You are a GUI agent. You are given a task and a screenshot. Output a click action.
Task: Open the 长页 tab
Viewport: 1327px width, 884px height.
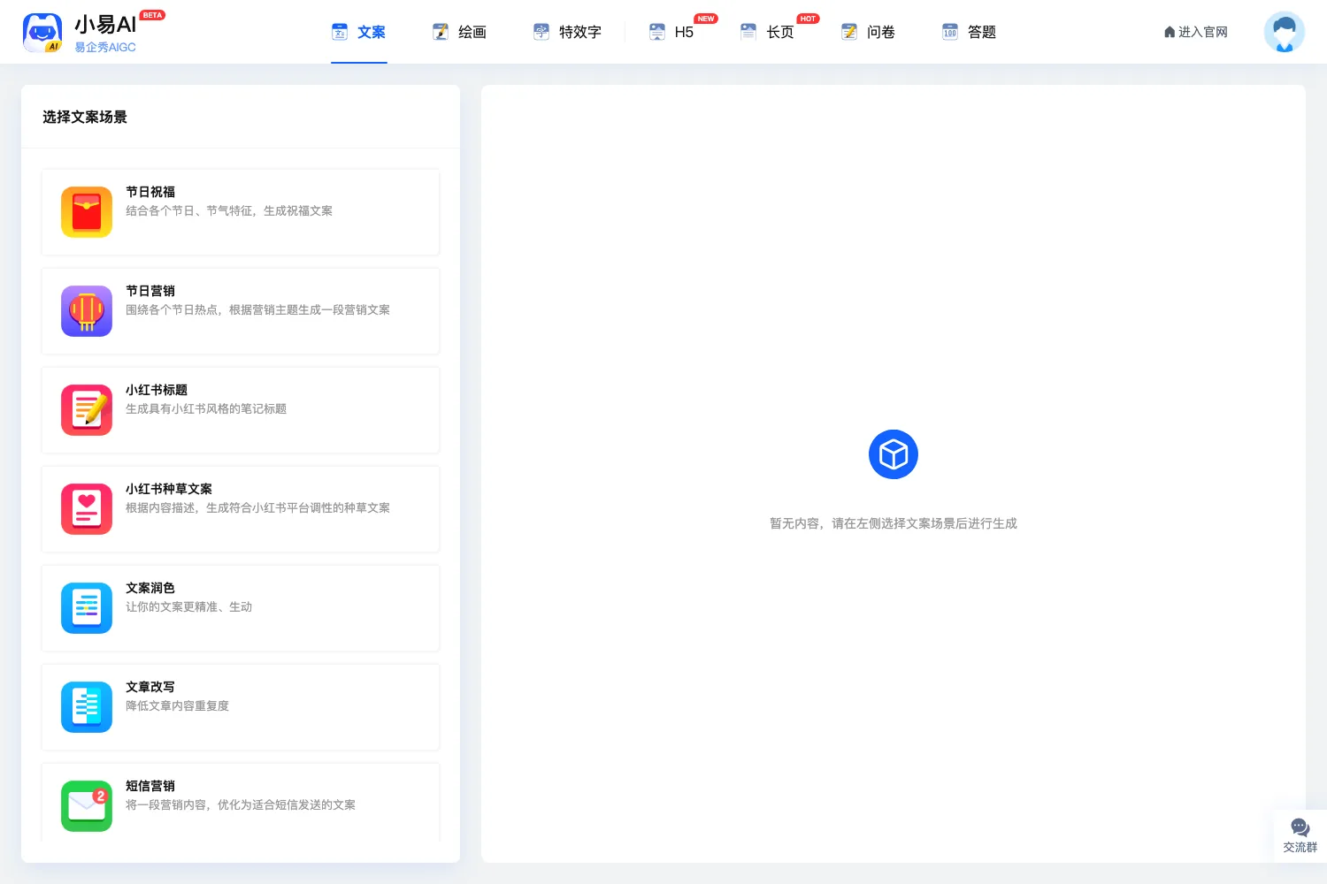[767, 32]
